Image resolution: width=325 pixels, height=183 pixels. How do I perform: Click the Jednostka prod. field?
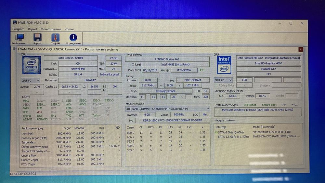(x=110, y=74)
